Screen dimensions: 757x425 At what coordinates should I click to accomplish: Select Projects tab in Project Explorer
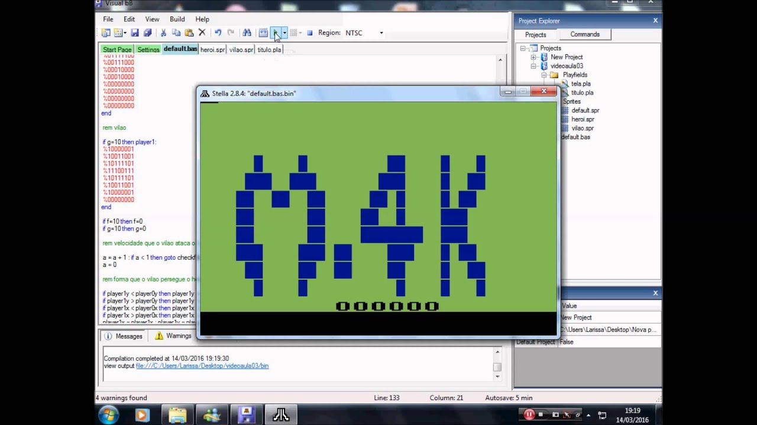pos(536,35)
